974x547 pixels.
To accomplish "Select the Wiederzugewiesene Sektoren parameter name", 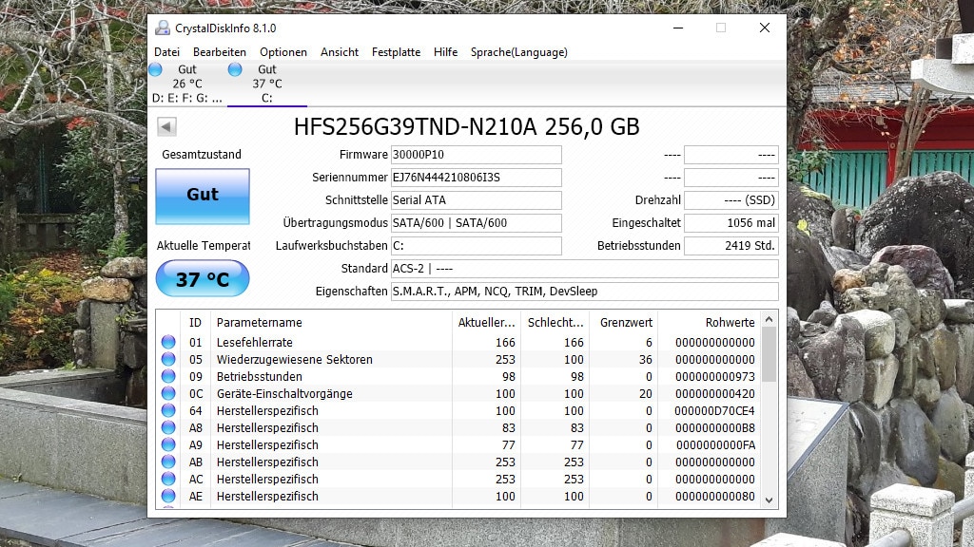I will (295, 360).
